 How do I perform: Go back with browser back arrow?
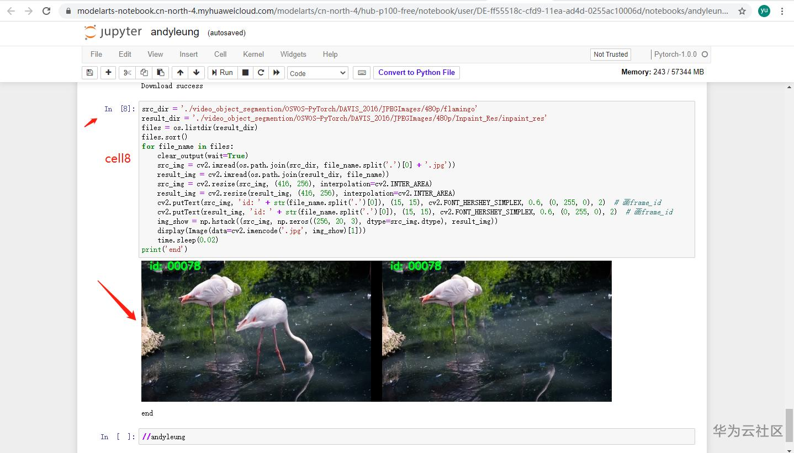pos(11,11)
